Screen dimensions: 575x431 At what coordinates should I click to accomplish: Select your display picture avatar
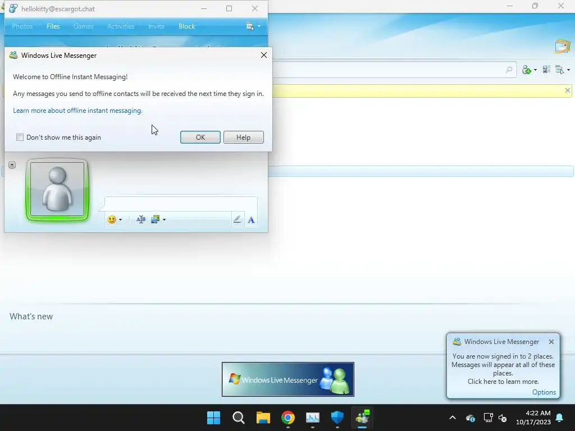click(x=57, y=190)
